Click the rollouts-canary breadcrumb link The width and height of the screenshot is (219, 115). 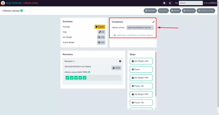click(x=31, y=3)
